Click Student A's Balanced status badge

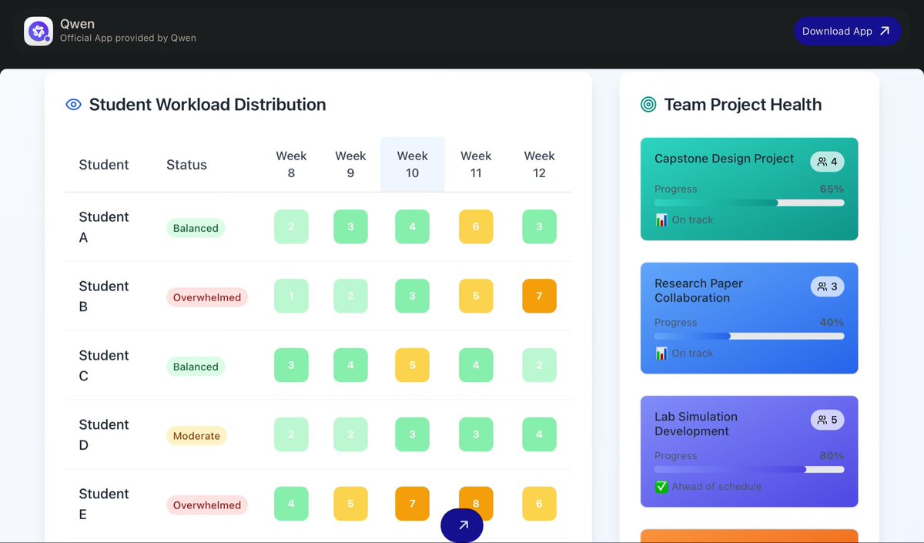pyautogui.click(x=196, y=228)
